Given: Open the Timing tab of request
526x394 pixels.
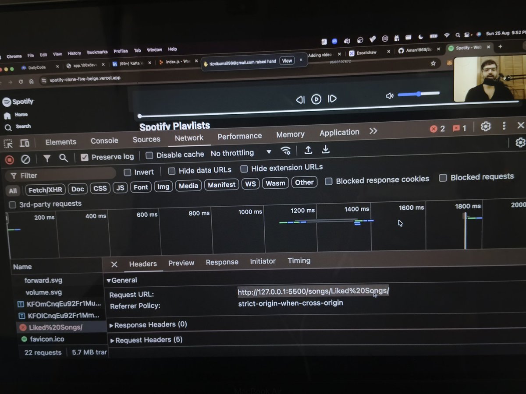Looking at the screenshot, I should 299,260.
